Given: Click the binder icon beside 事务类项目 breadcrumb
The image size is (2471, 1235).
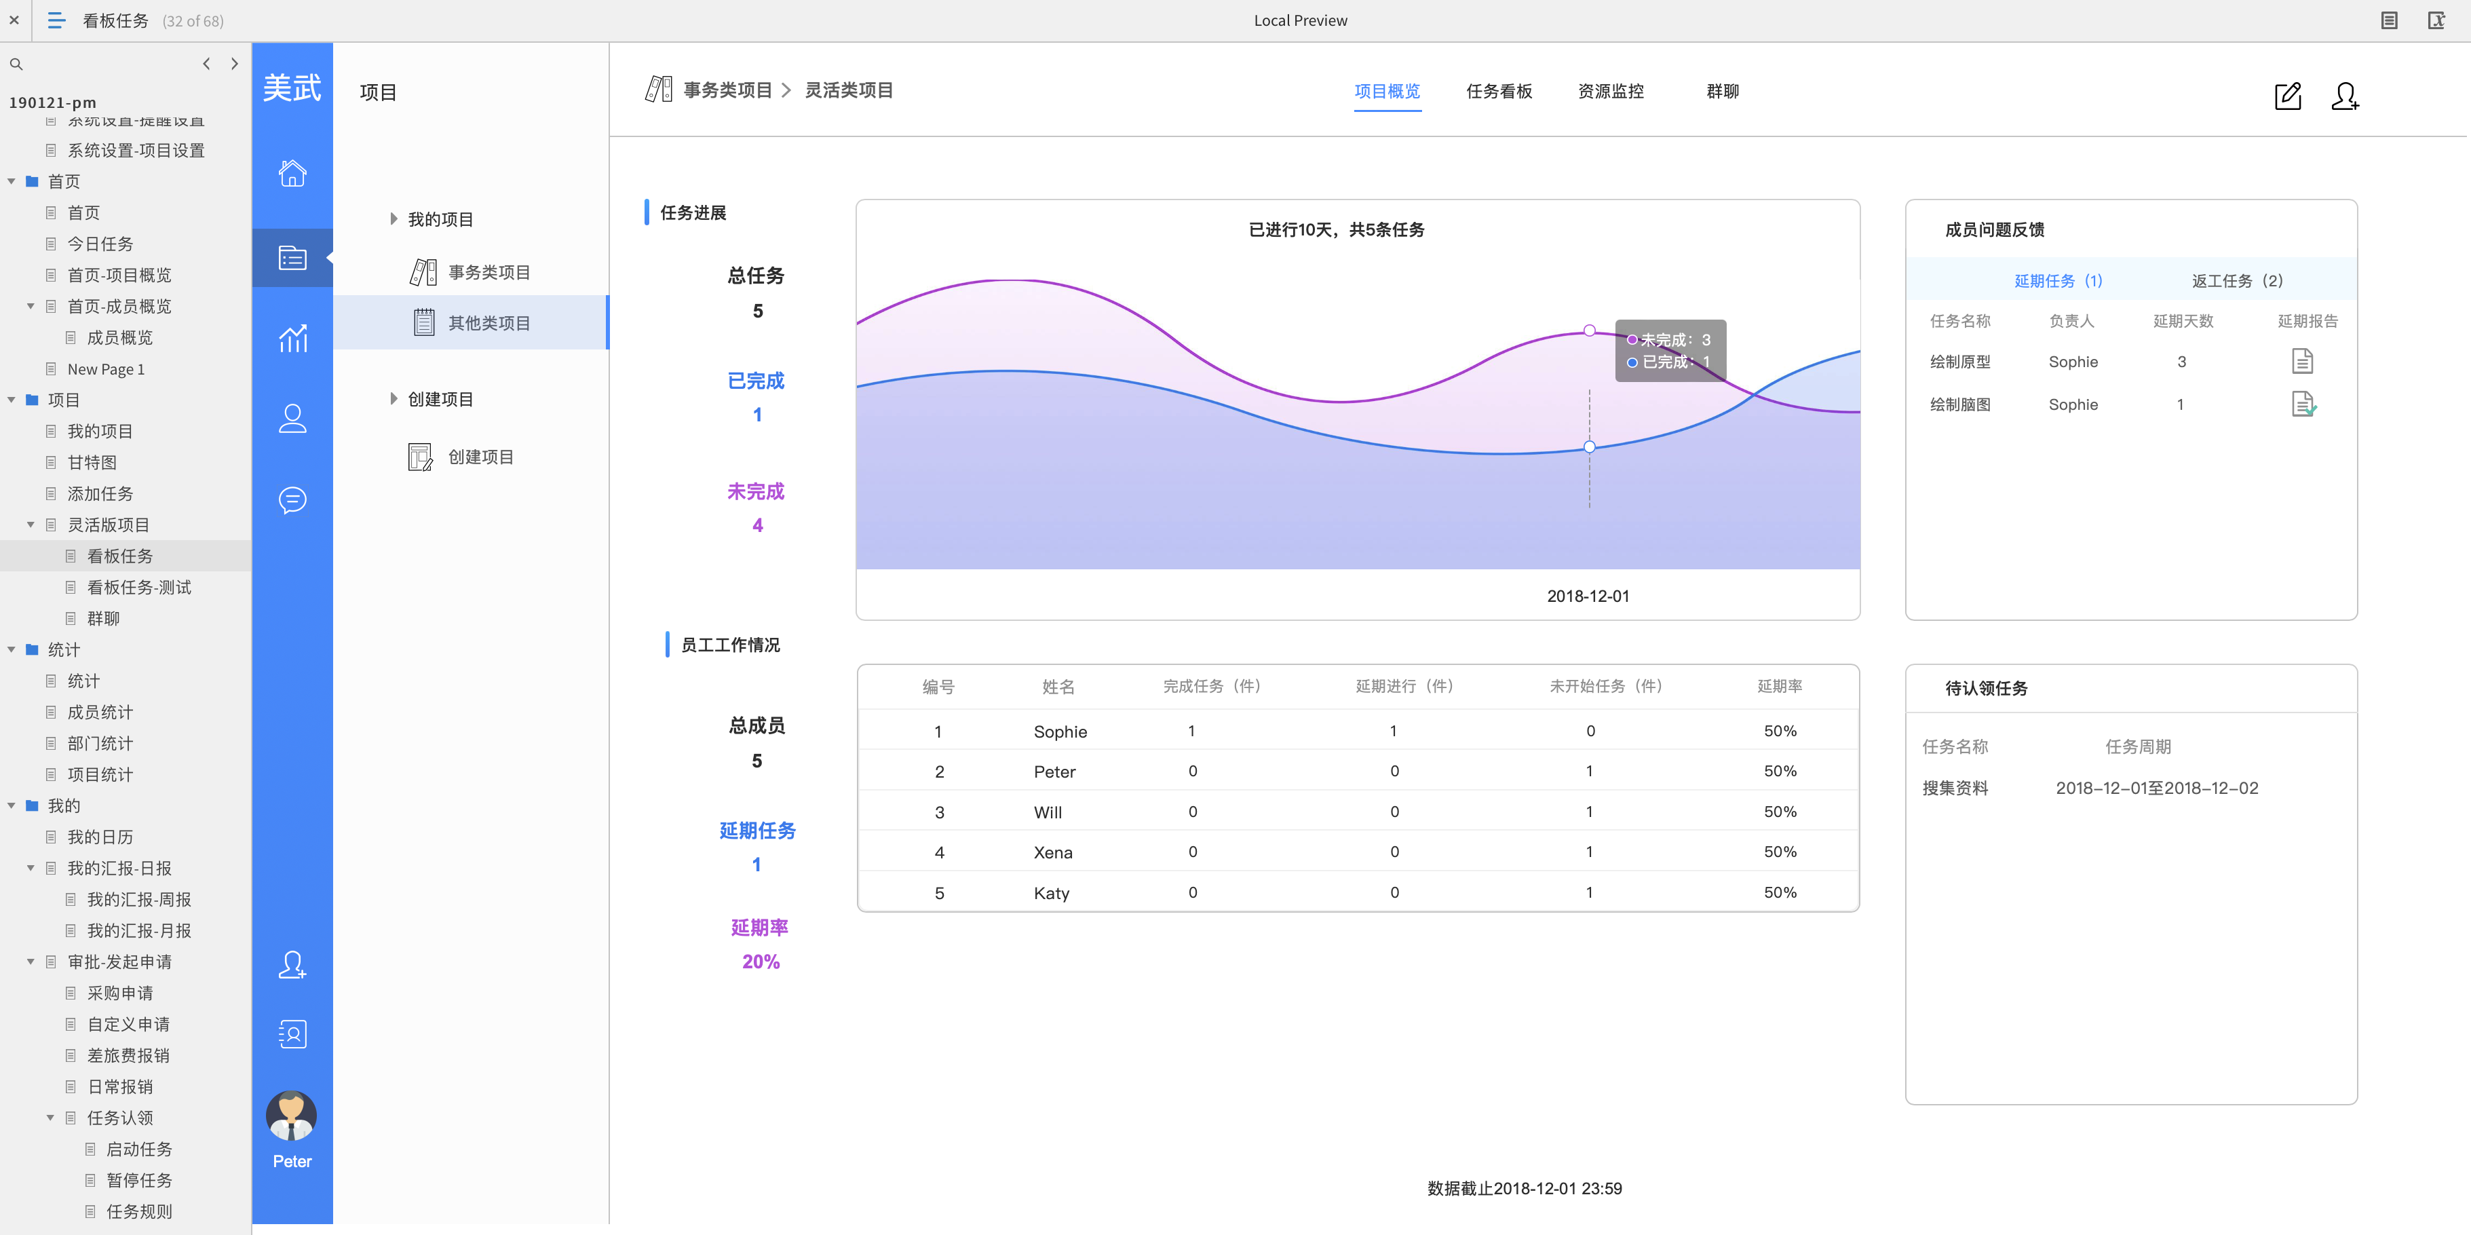Looking at the screenshot, I should [x=658, y=90].
